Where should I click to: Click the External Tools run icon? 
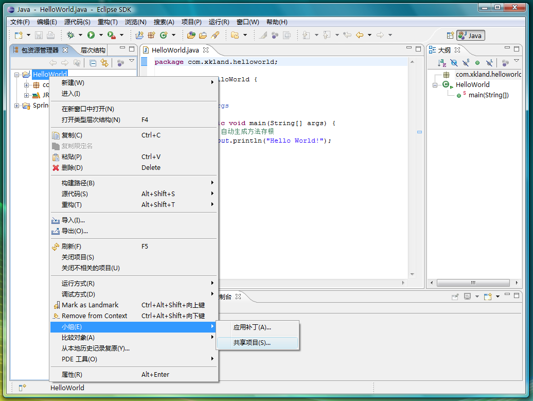(x=111, y=35)
